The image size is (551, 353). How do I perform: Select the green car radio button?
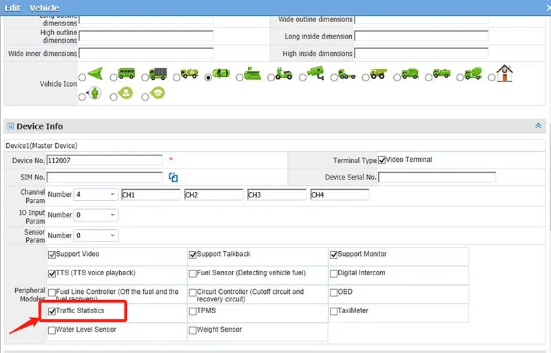(208, 77)
